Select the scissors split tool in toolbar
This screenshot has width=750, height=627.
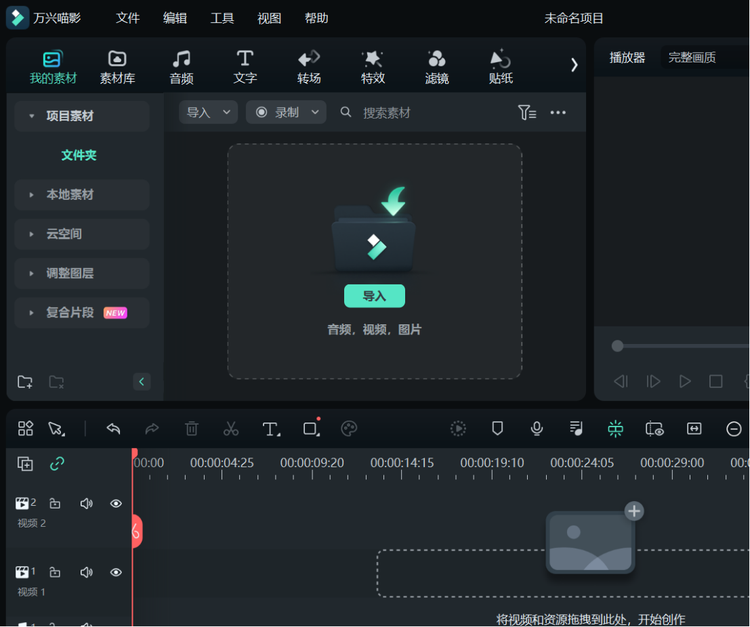click(231, 428)
